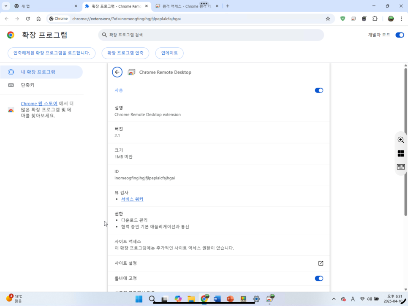Image resolution: width=408 pixels, height=306 pixels.
Task: Open site settings external link icon
Action: 321,263
